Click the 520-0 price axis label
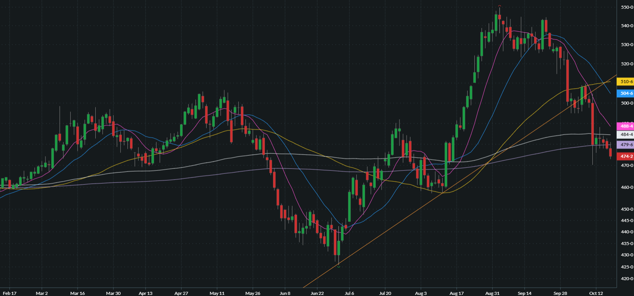The width and height of the screenshot is (634, 296). tap(627, 64)
